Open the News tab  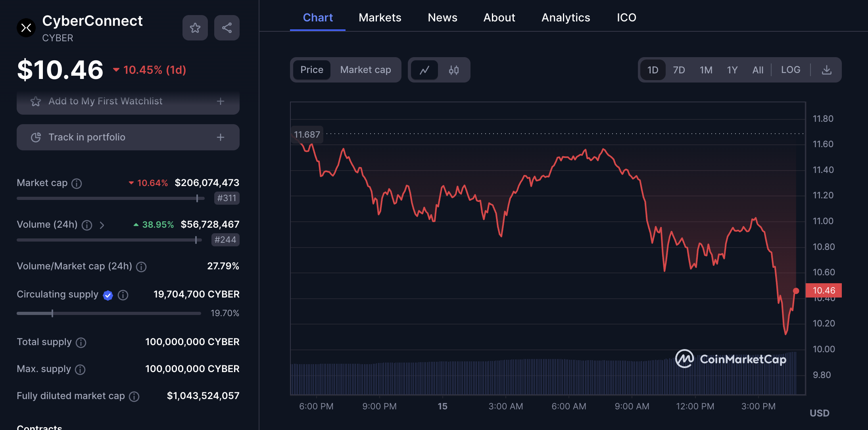442,17
